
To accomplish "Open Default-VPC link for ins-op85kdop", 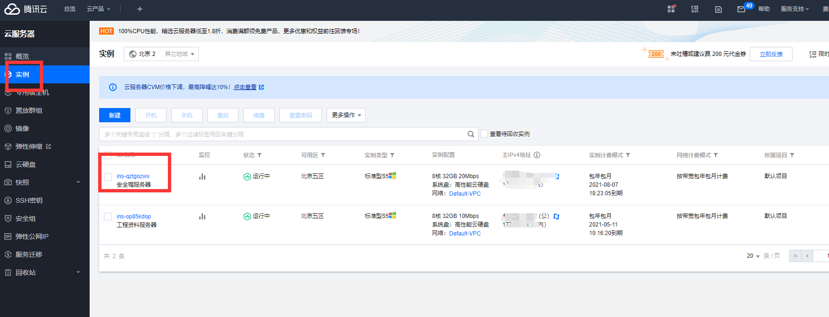I will click(x=465, y=234).
